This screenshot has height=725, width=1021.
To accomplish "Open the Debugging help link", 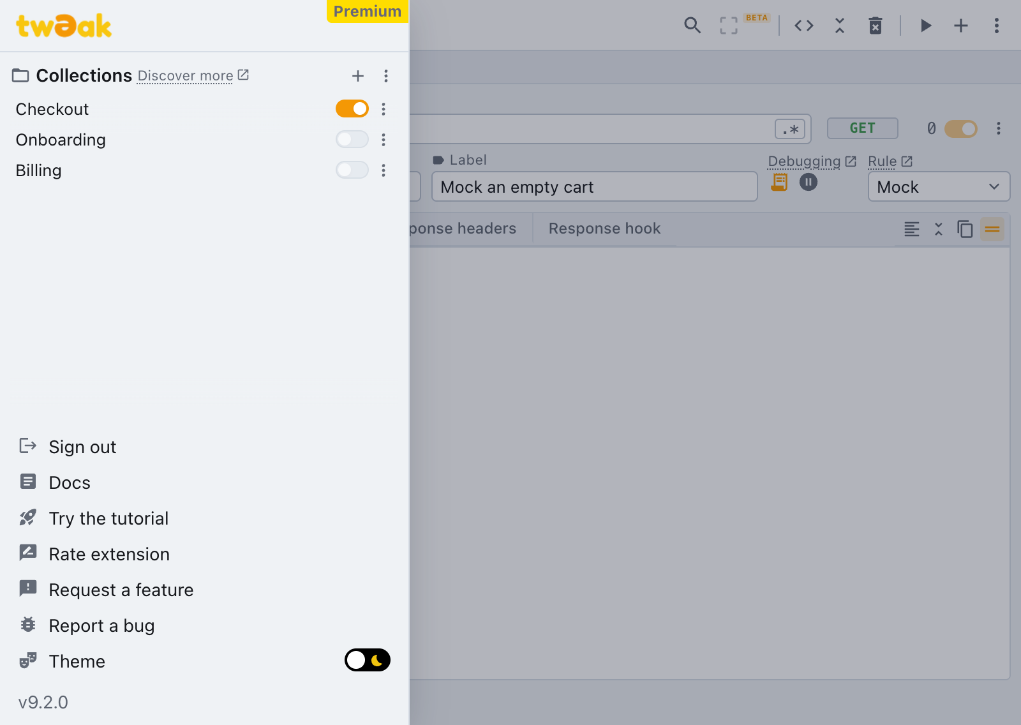I will click(812, 161).
